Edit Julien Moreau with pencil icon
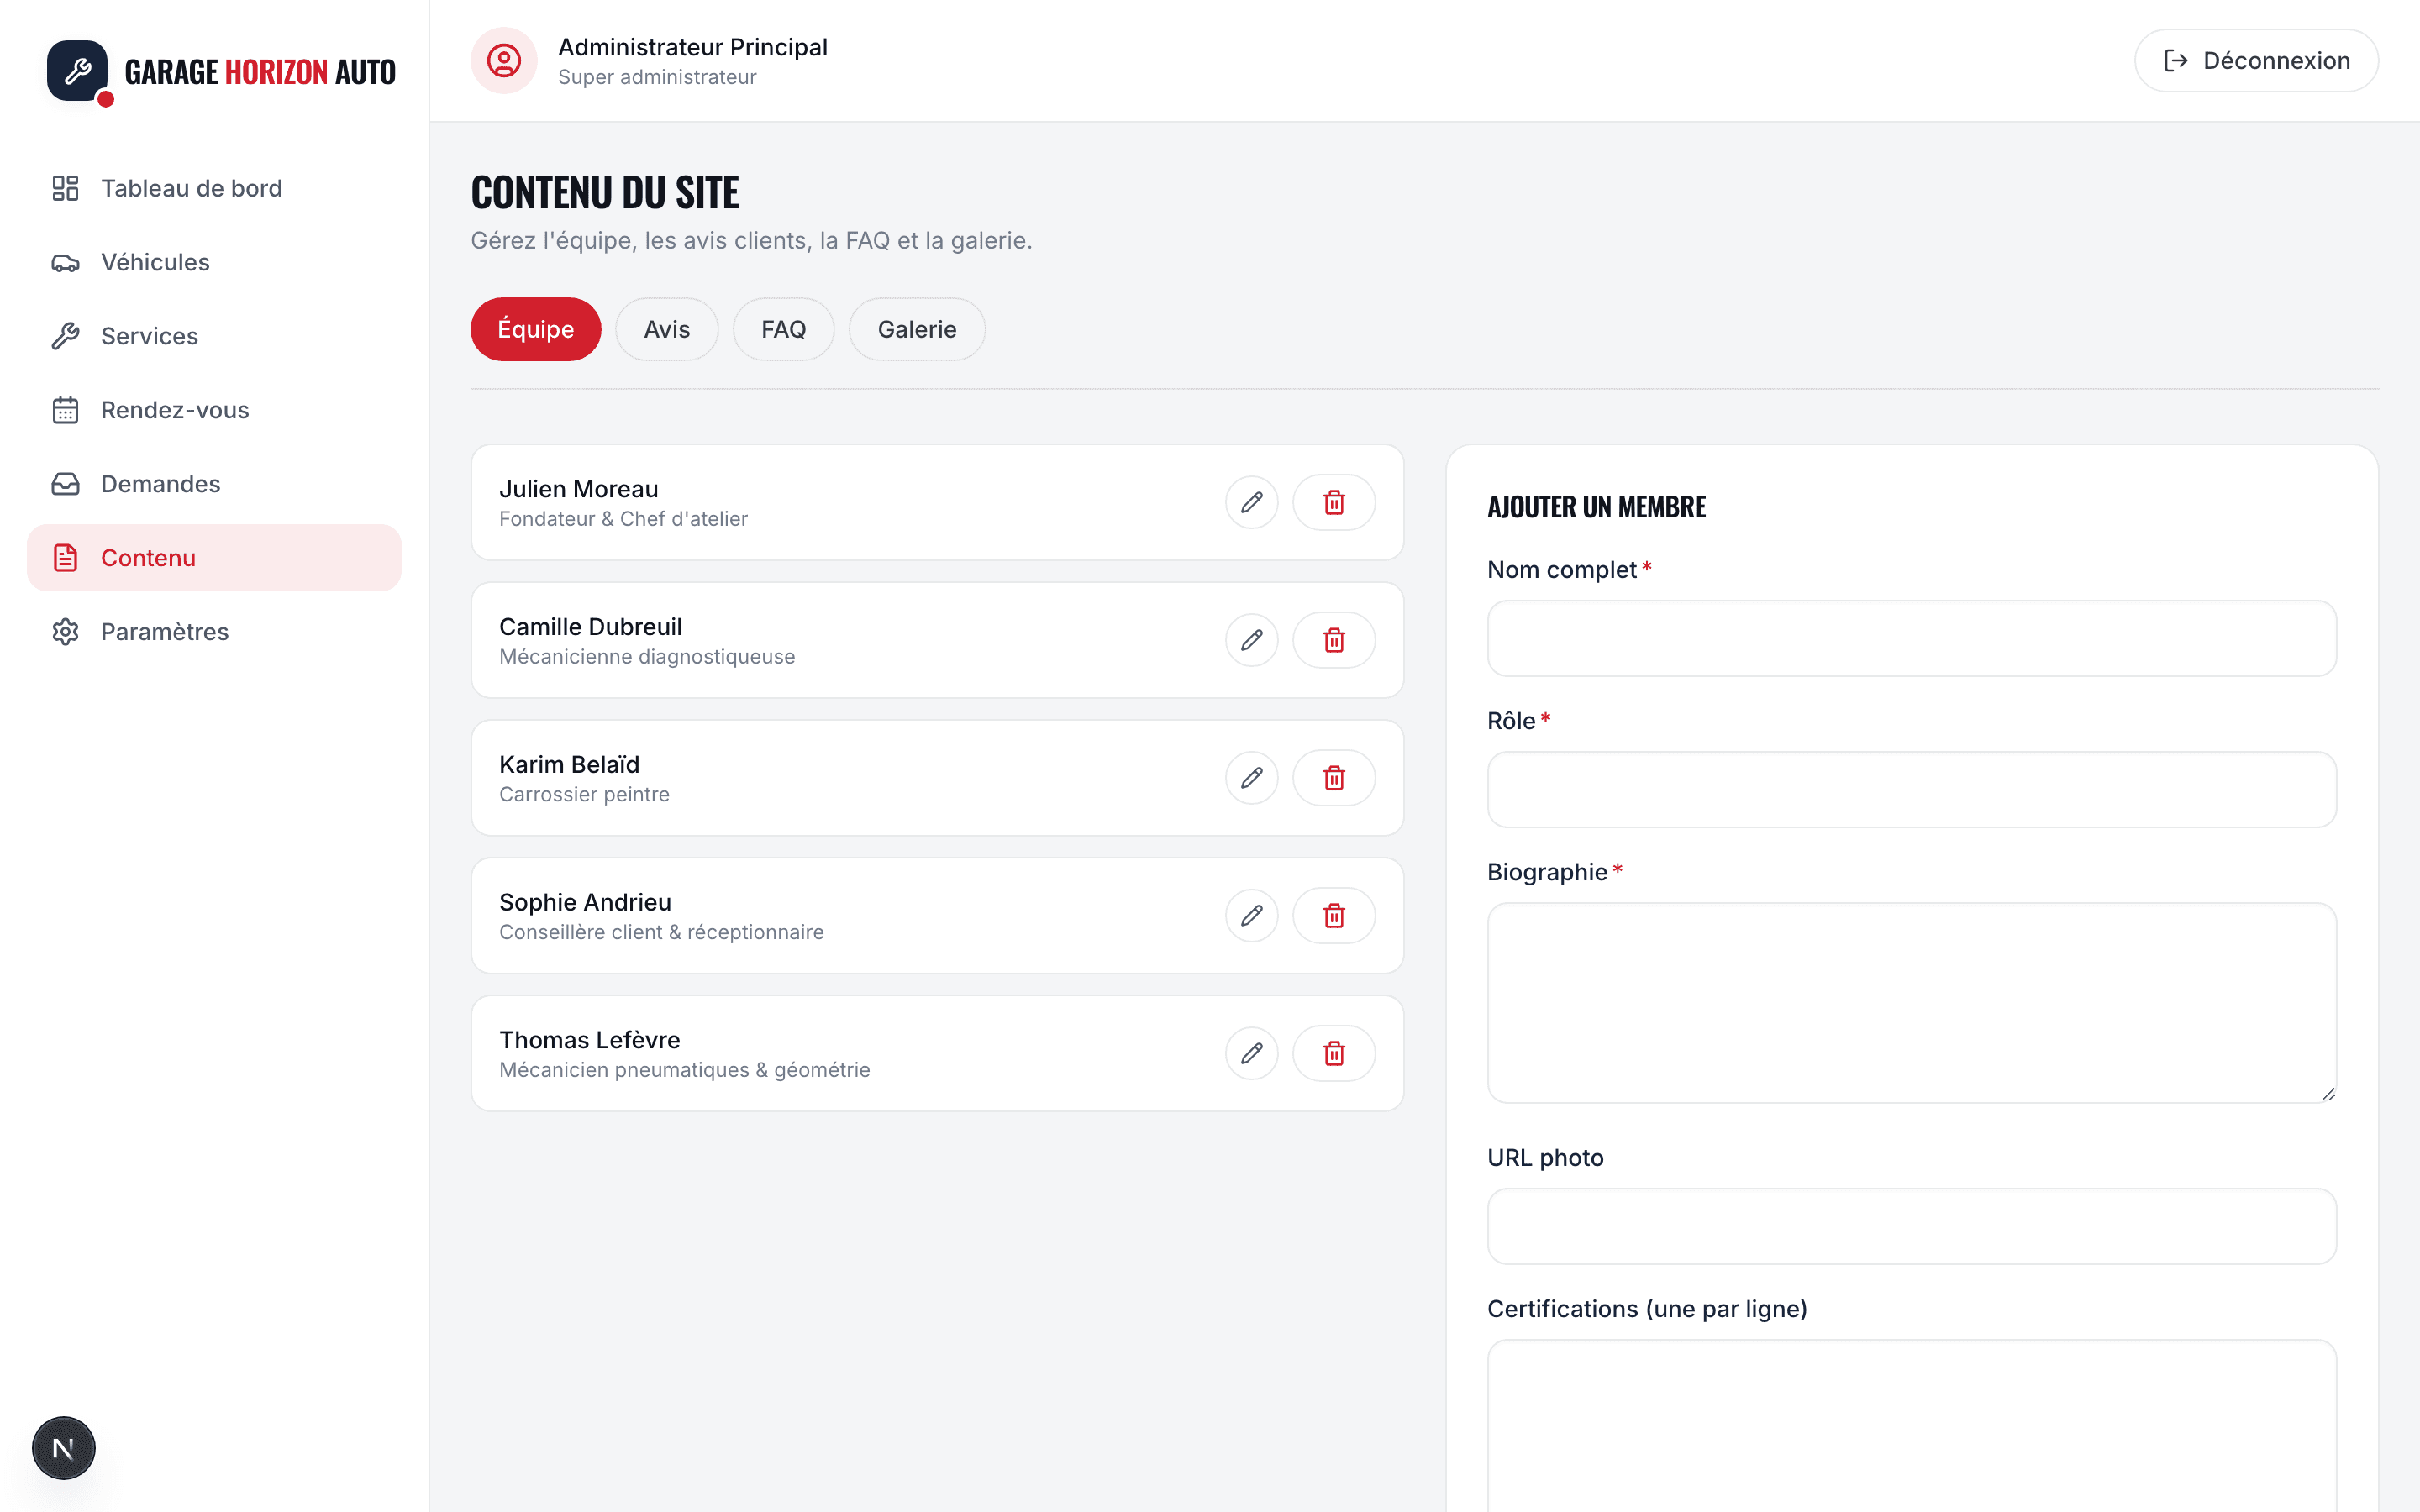 (1252, 502)
